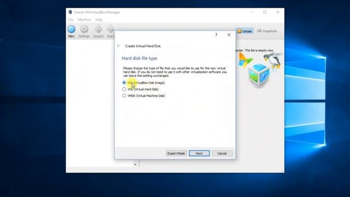Close the Create Virtual Hard Disk dialog

coord(229,34)
